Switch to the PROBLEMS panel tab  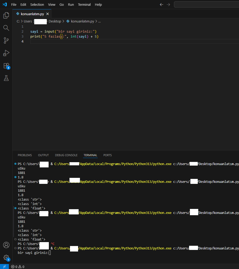[25, 155]
